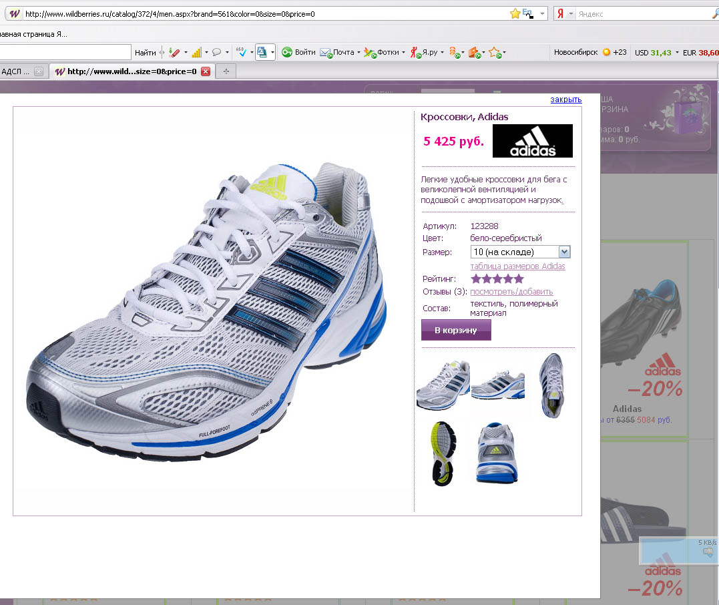This screenshot has width=719, height=605.
Task: Click the Новосибирск weather +23 widget
Action: (590, 52)
